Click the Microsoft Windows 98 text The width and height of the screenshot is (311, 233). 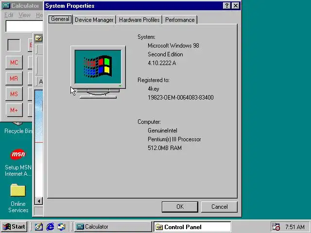(x=173, y=46)
